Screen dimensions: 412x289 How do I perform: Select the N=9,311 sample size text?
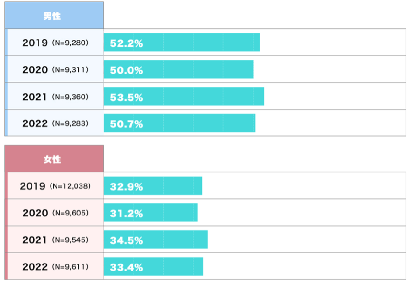(70, 70)
